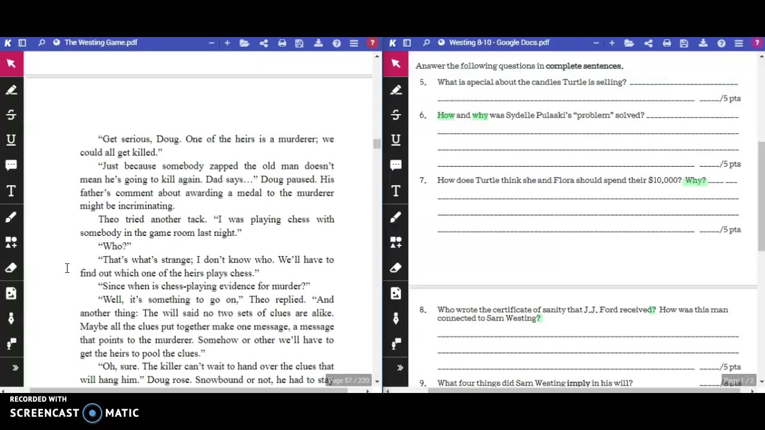Select the Text box tool in The Westing Game pane
Viewport: 765px width, 430px height.
11,191
